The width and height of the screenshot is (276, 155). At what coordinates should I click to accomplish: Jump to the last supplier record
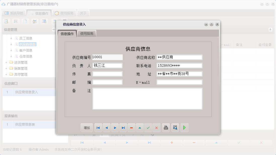[123, 128]
